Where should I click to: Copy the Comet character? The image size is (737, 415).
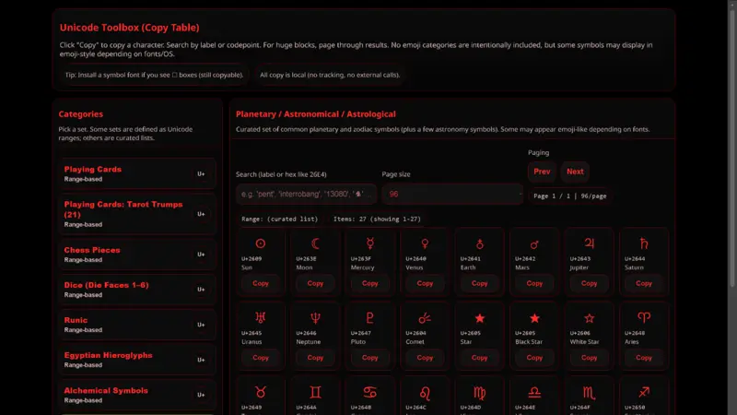pyautogui.click(x=425, y=358)
